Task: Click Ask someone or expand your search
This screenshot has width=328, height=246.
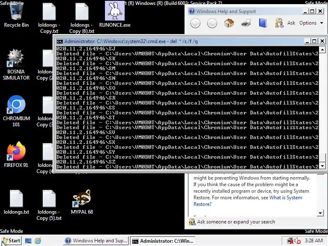Action: 236,222
